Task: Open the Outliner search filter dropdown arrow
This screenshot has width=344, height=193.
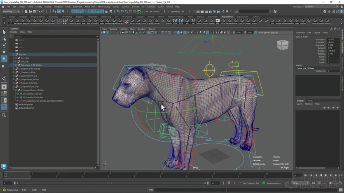Action: (x=97, y=36)
